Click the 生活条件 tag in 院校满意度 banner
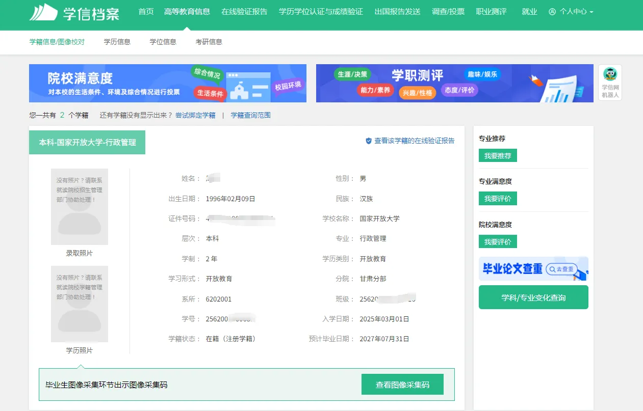 click(x=210, y=93)
